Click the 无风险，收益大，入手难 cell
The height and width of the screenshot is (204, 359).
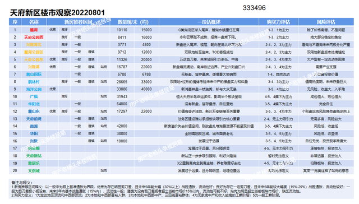click(326, 89)
